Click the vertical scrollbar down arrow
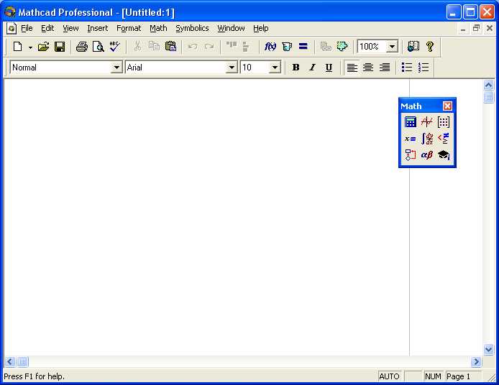This screenshot has height=385, width=499. click(x=488, y=349)
